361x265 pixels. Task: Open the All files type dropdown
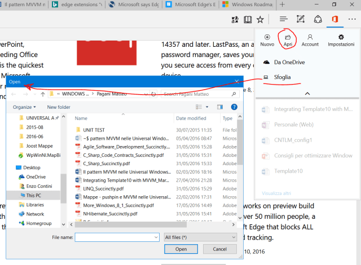200,237
